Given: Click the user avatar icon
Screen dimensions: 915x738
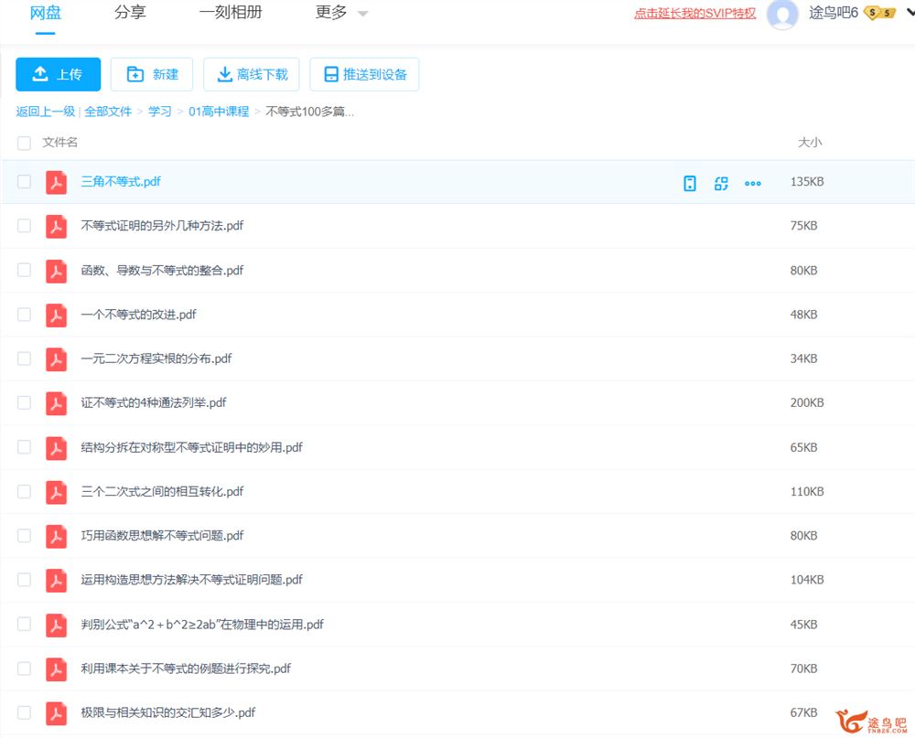Looking at the screenshot, I should point(782,14).
